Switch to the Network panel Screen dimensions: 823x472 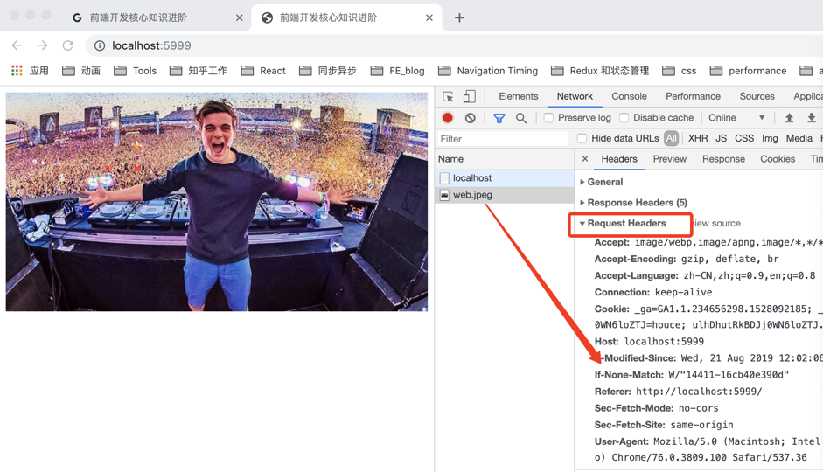[x=575, y=96]
